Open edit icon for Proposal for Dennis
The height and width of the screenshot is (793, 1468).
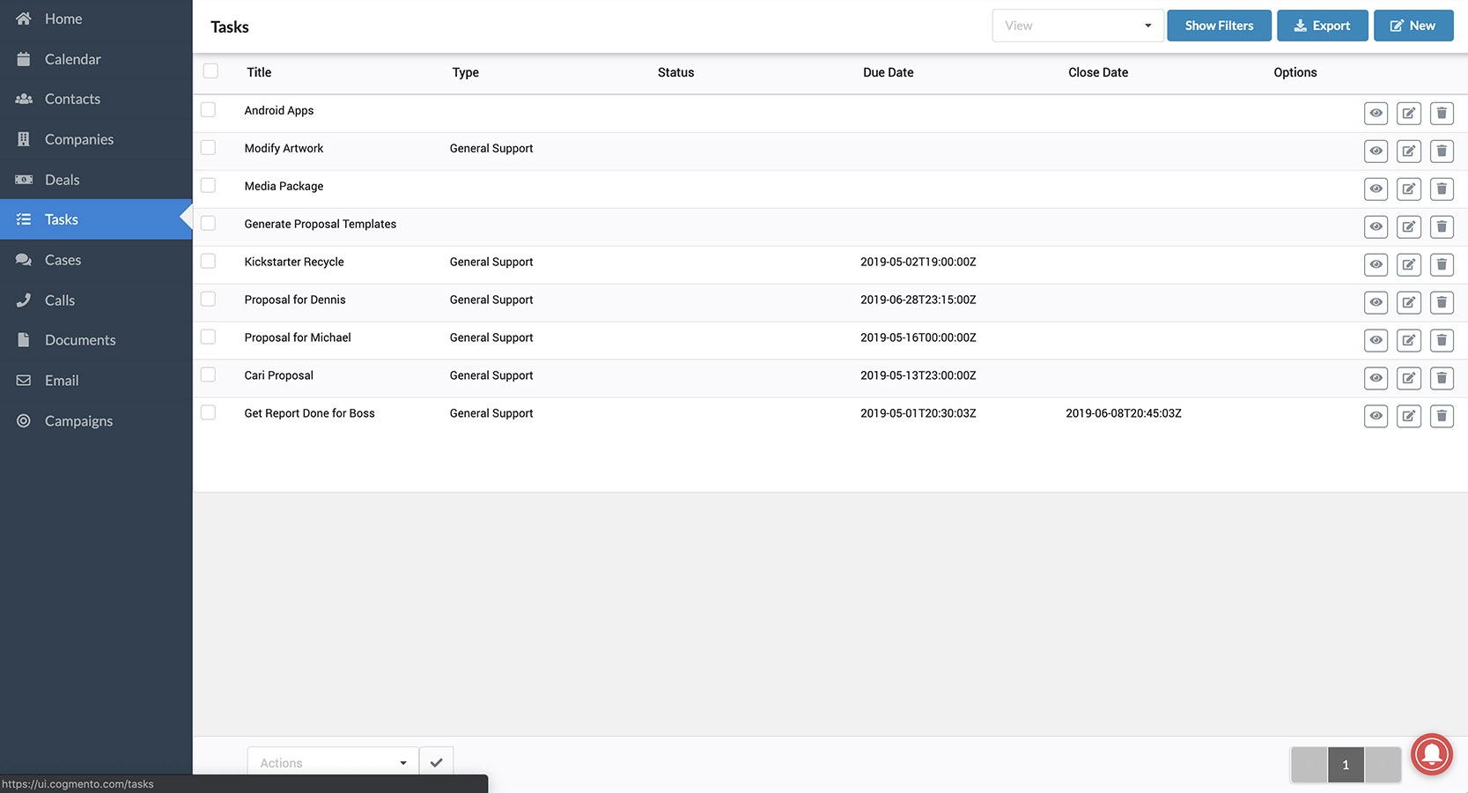point(1408,302)
